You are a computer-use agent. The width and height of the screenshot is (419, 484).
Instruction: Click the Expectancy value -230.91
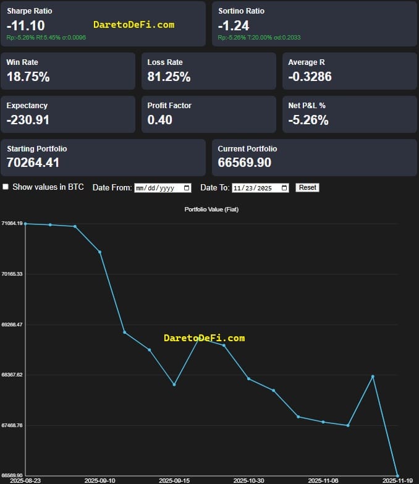click(x=28, y=120)
